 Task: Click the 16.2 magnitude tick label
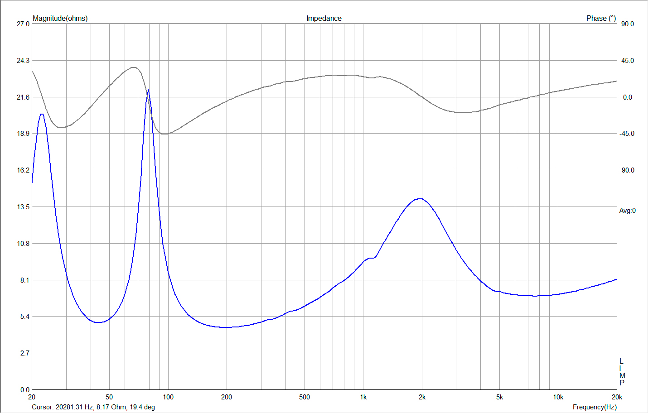pyautogui.click(x=23, y=170)
